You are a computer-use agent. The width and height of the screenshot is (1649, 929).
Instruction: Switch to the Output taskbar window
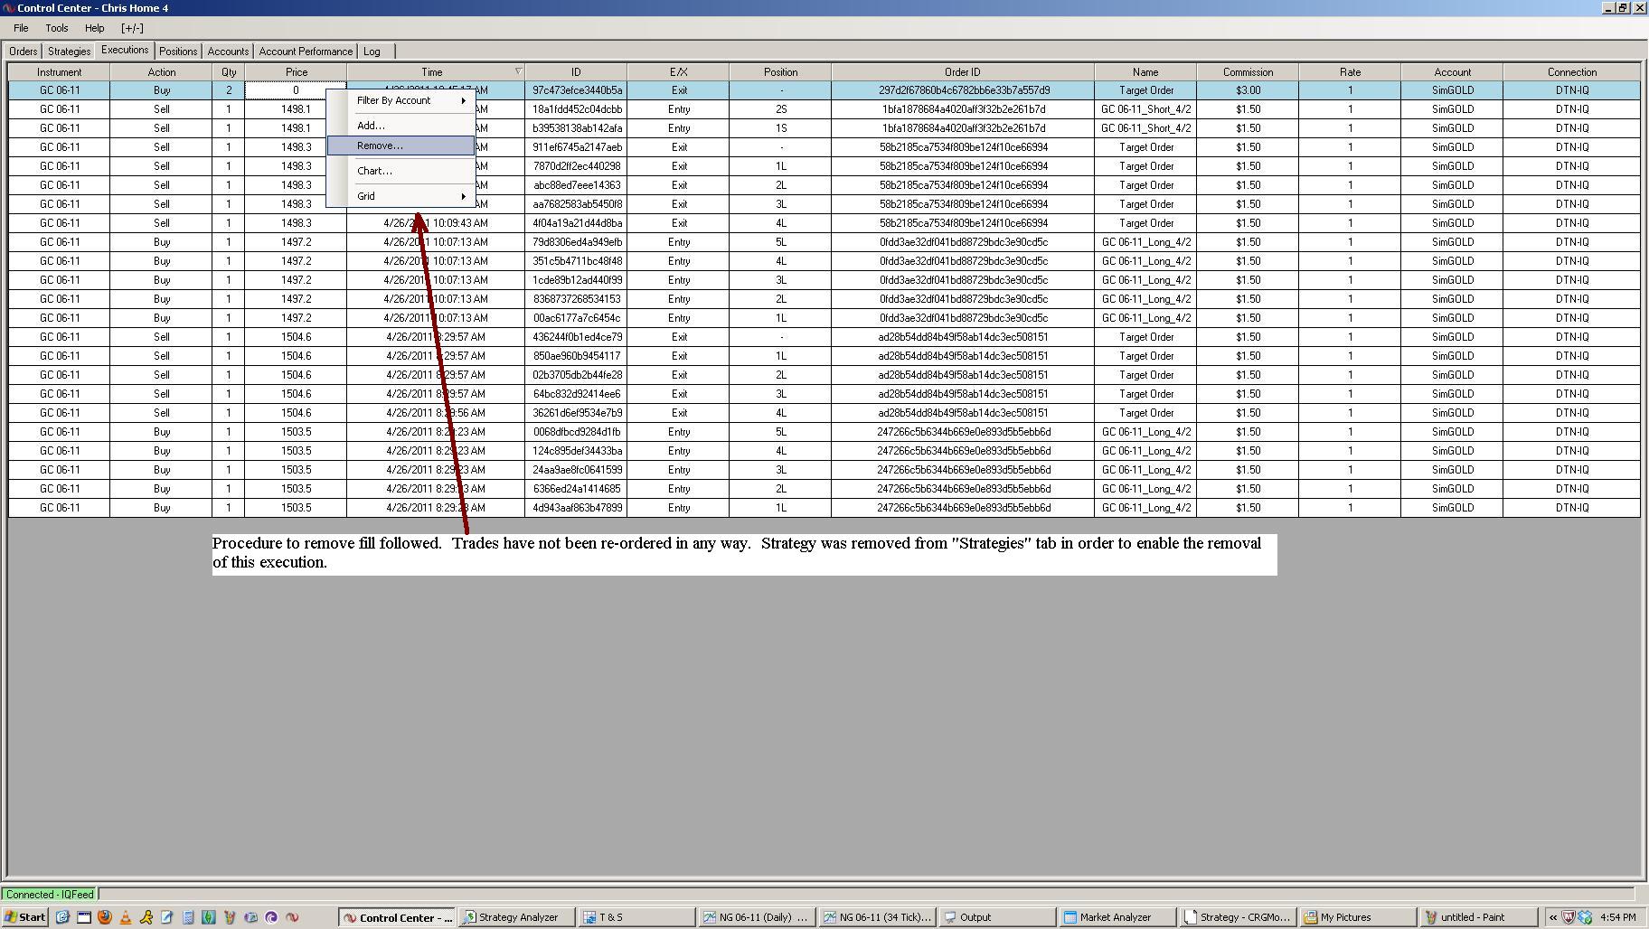click(997, 917)
